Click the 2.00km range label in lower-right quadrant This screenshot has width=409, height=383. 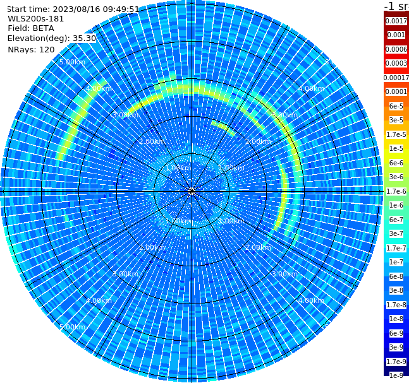[x=258, y=247]
